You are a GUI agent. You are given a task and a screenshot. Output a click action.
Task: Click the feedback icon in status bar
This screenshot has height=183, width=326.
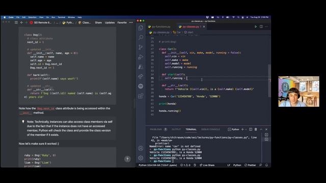tap(260, 165)
